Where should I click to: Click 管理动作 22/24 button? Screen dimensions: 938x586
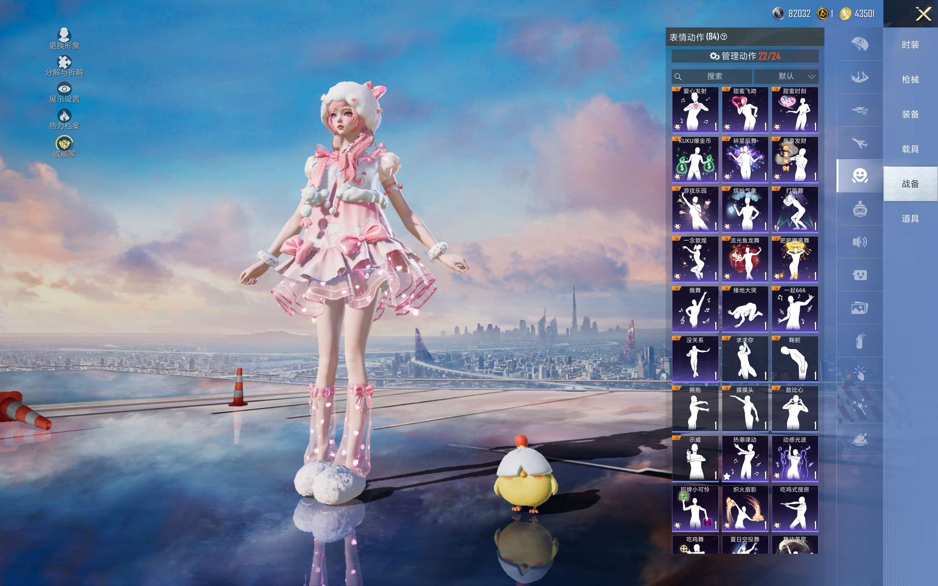745,56
